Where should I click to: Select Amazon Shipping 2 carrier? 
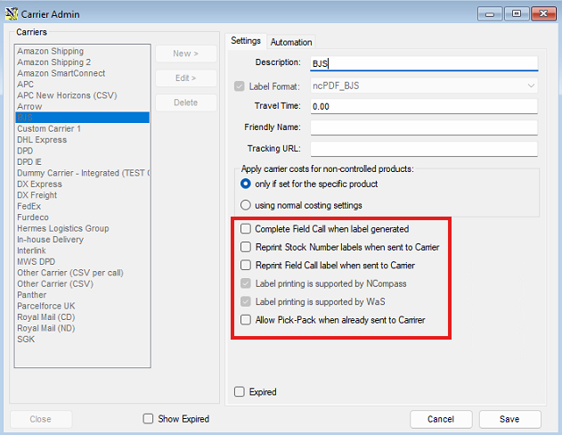point(83,62)
